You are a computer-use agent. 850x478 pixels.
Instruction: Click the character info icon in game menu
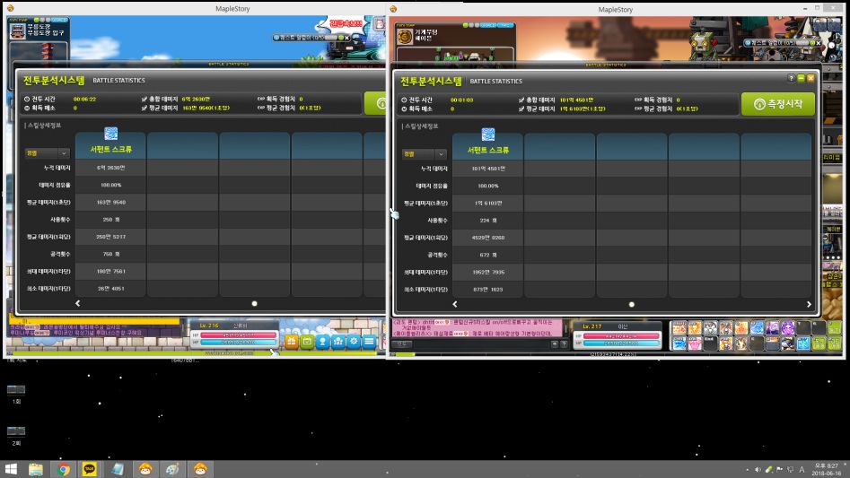pyautogui.click(x=322, y=342)
